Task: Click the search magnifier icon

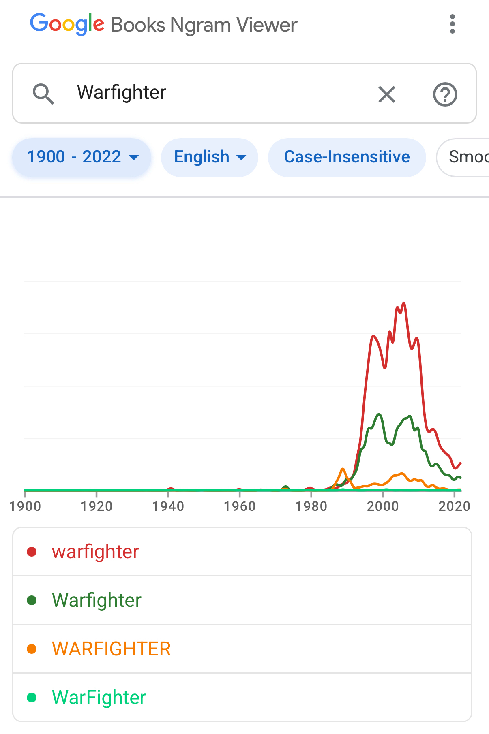Action: point(43,94)
